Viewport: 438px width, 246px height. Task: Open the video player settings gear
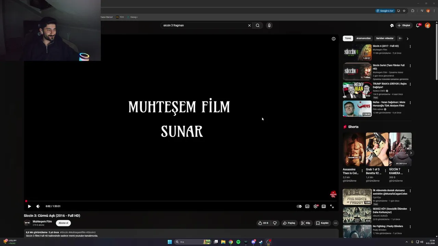[315, 206]
